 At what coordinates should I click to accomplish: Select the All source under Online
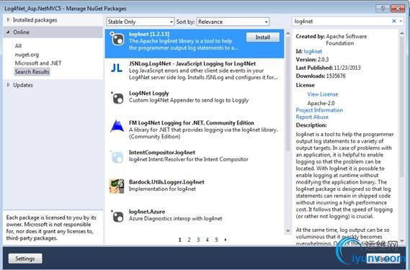tap(18, 46)
